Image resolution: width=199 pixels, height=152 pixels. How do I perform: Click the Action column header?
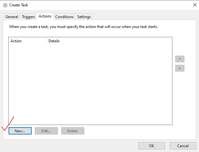(x=27, y=41)
